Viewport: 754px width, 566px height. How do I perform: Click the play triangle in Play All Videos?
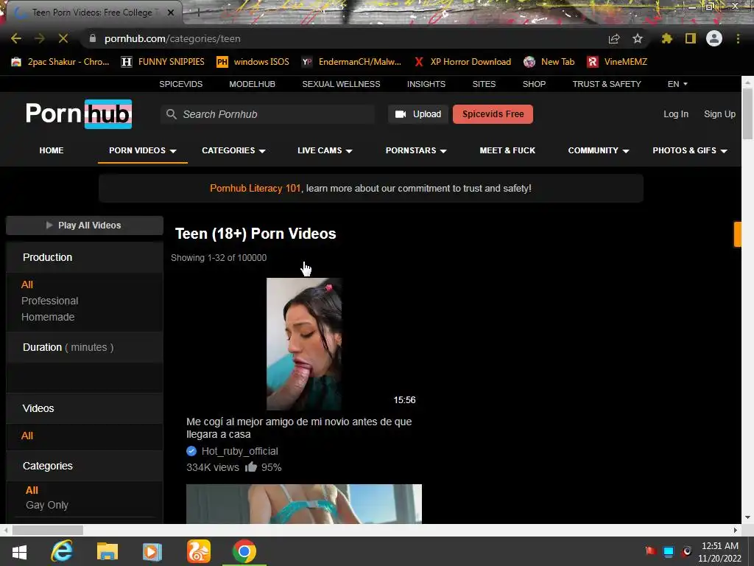tap(49, 225)
